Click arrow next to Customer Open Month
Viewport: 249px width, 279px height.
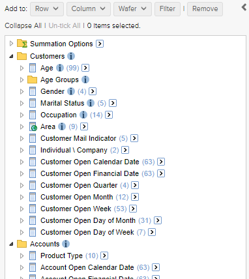135,197
